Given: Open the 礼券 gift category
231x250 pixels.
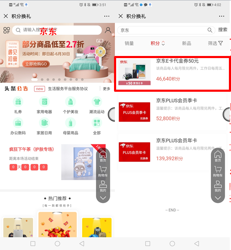Looking at the screenshot, I should (x=18, y=102).
